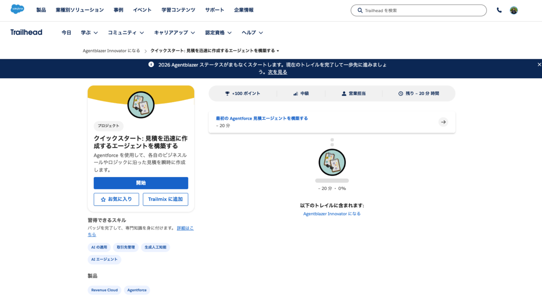Click the お気に入り button

[117, 199]
